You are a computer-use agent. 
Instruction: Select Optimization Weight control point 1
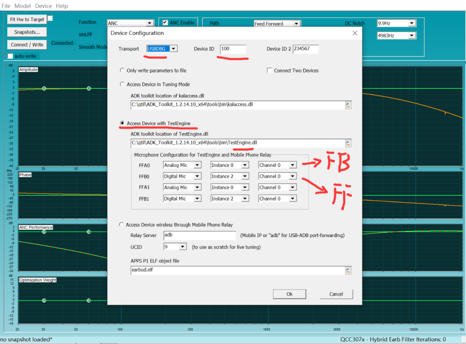[44, 300]
